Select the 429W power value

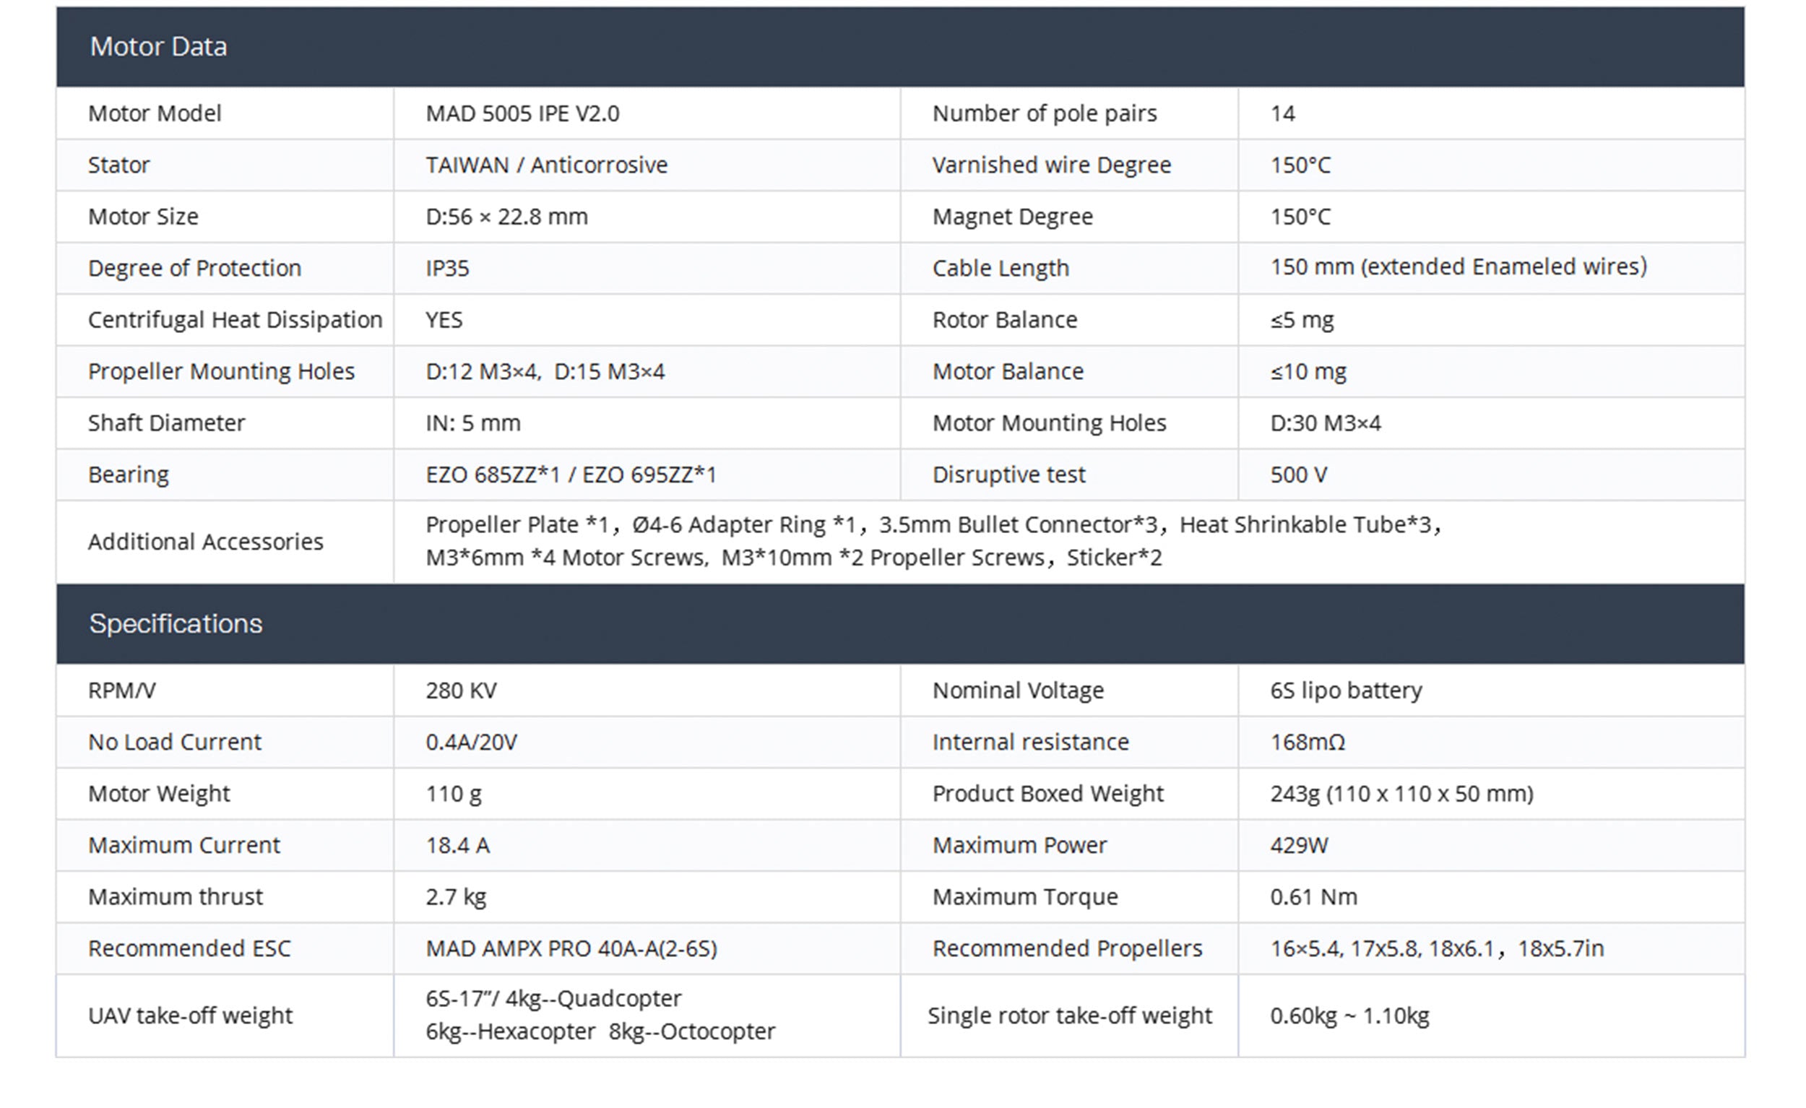click(x=1299, y=846)
